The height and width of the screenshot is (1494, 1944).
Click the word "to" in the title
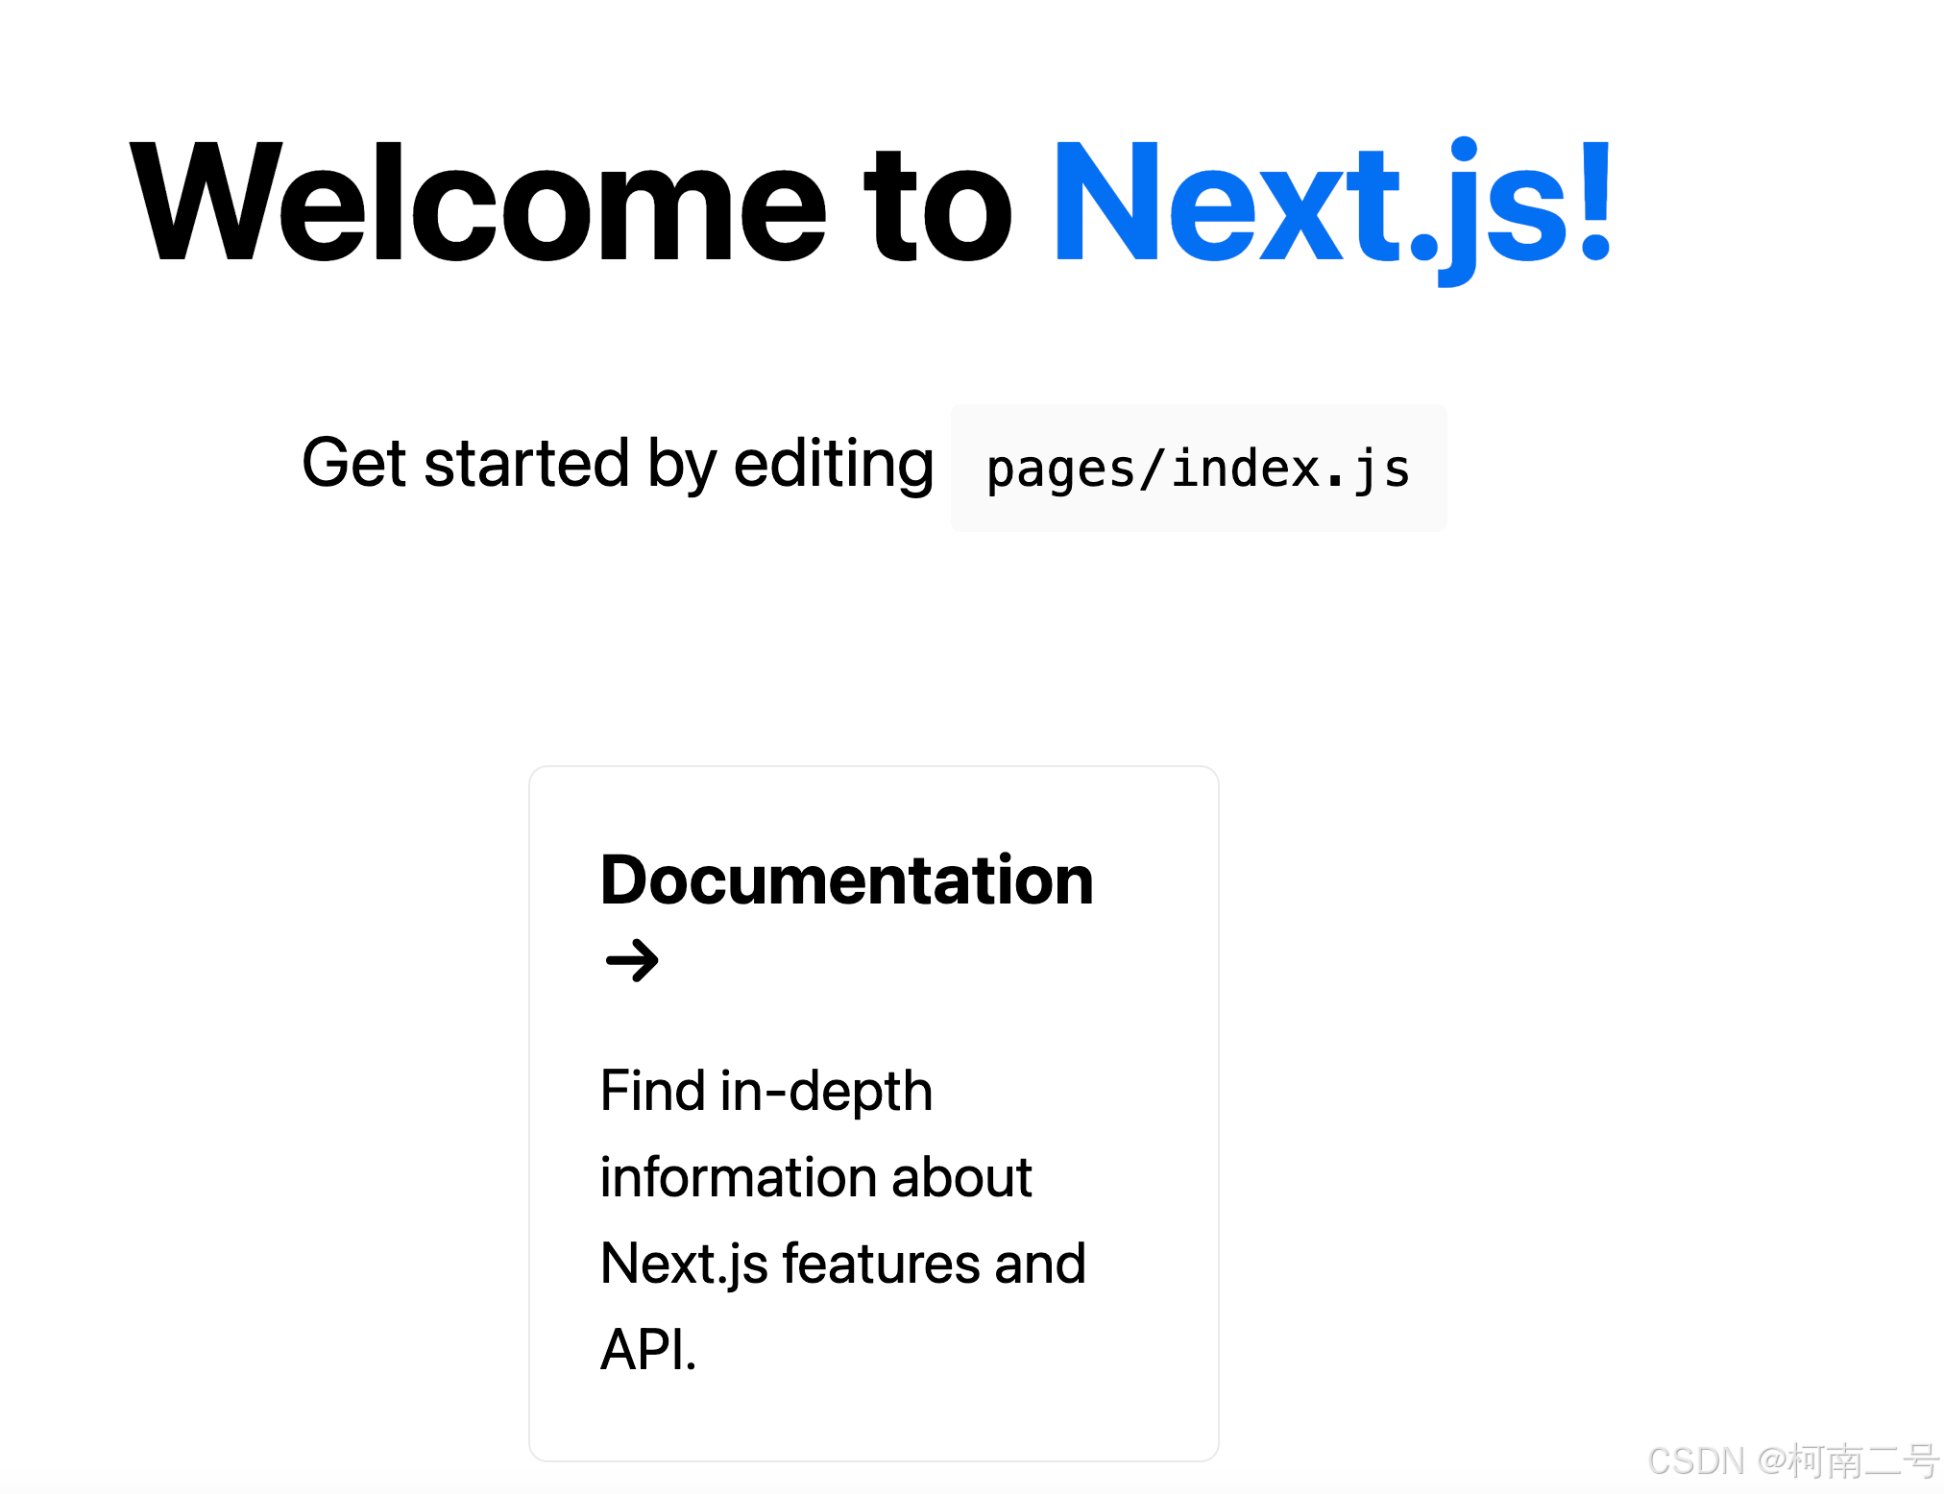[936, 203]
